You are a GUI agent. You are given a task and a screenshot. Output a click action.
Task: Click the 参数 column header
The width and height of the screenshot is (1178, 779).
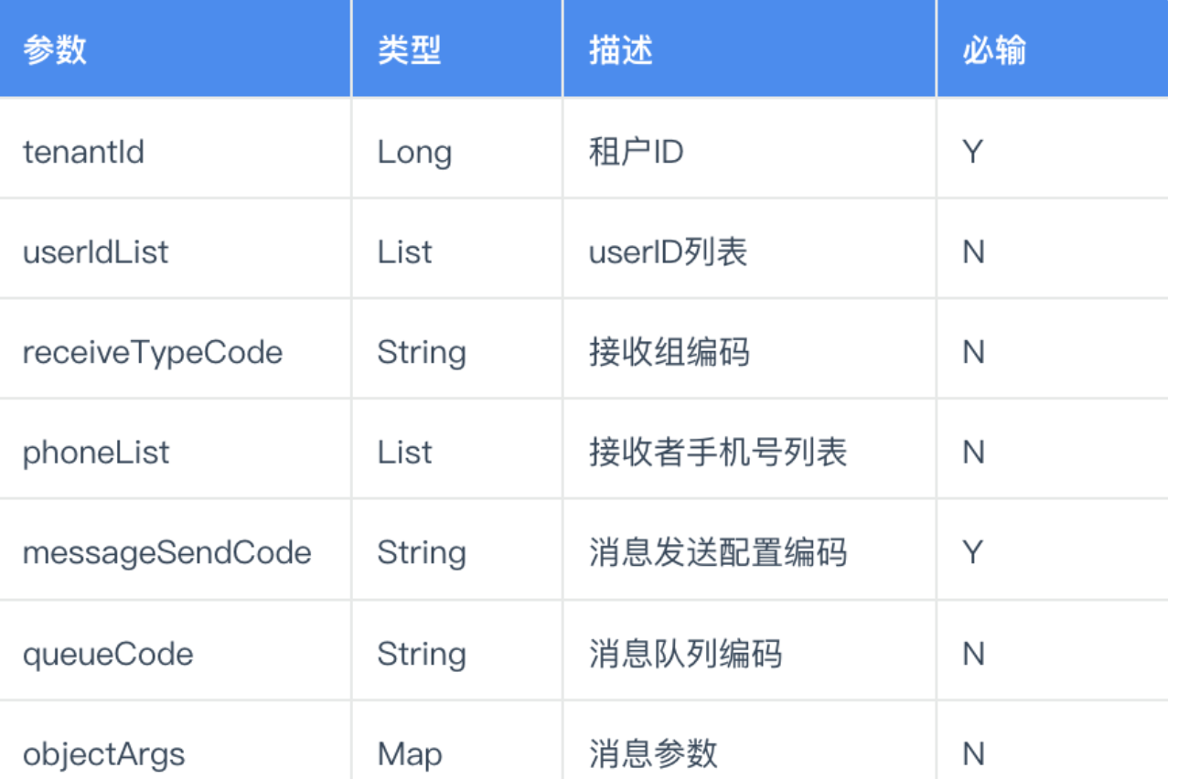pos(55,50)
